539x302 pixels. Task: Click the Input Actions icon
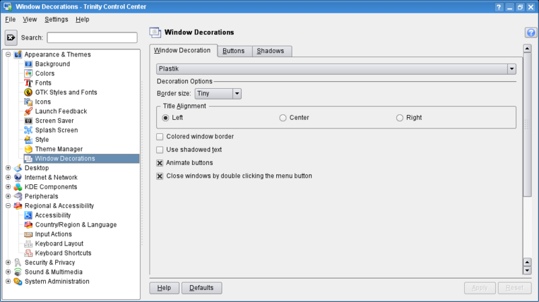pyautogui.click(x=28, y=234)
